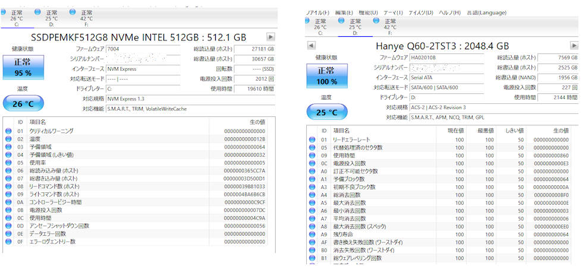
Task: Click next-disk arrow beside the Intel 512GB title
Action: point(270,37)
